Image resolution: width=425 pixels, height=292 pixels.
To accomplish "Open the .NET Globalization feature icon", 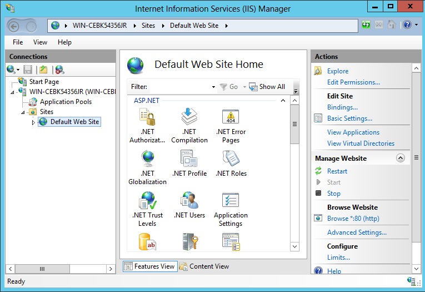I will click(x=147, y=159).
